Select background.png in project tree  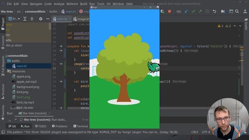(28, 87)
